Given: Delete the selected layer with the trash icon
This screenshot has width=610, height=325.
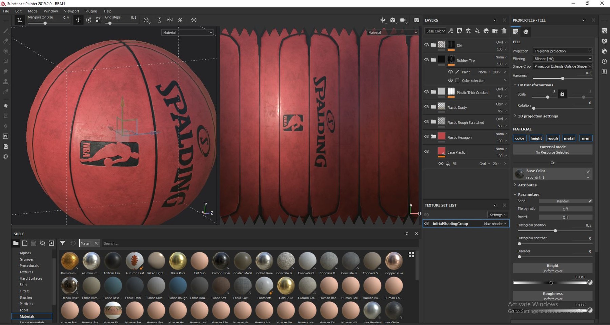Looking at the screenshot, I should 504,31.
